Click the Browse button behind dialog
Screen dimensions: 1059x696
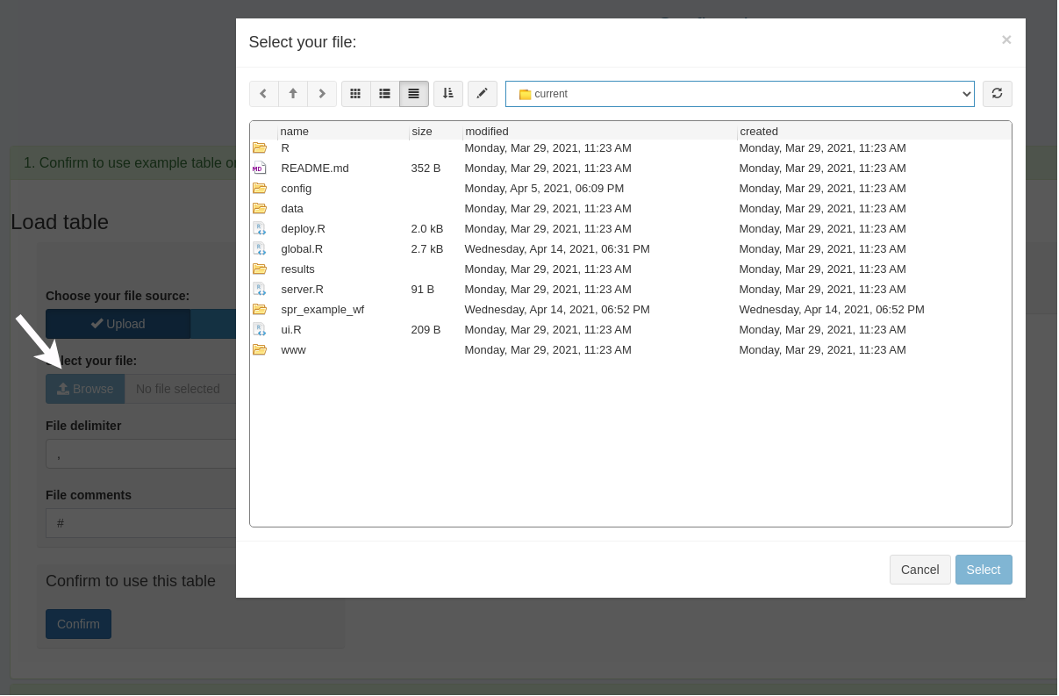pyautogui.click(x=85, y=389)
